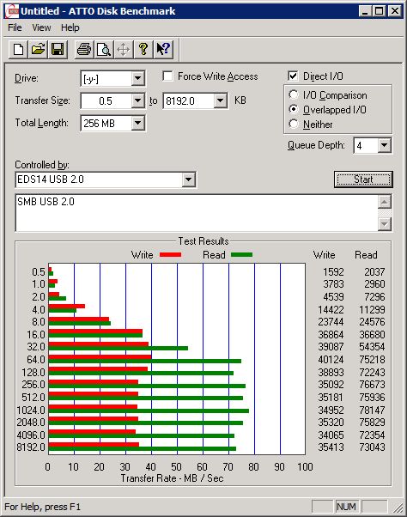Uncheck the Direct I/O checkbox
This screenshot has height=517, width=407.
pos(293,76)
